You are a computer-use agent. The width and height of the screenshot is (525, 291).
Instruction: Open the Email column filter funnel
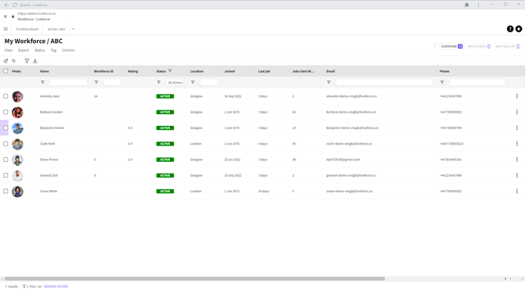point(329,82)
